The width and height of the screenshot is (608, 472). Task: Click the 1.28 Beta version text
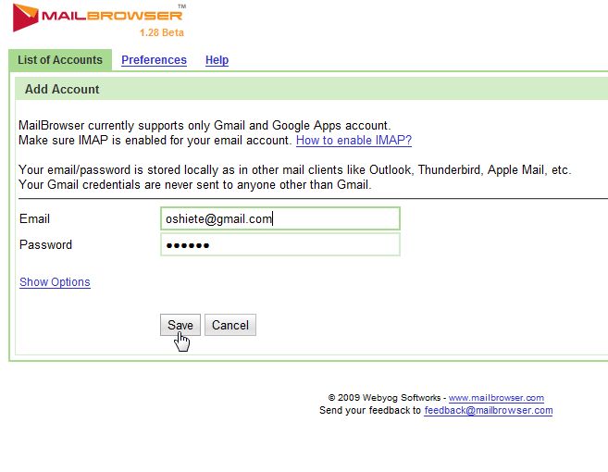point(162,32)
